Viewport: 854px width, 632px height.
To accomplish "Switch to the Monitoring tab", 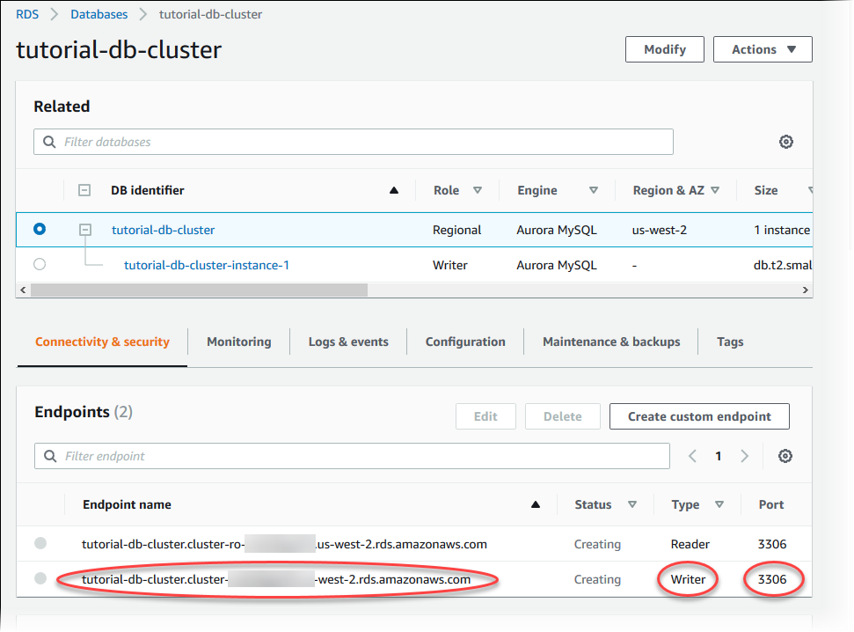I will coord(238,342).
